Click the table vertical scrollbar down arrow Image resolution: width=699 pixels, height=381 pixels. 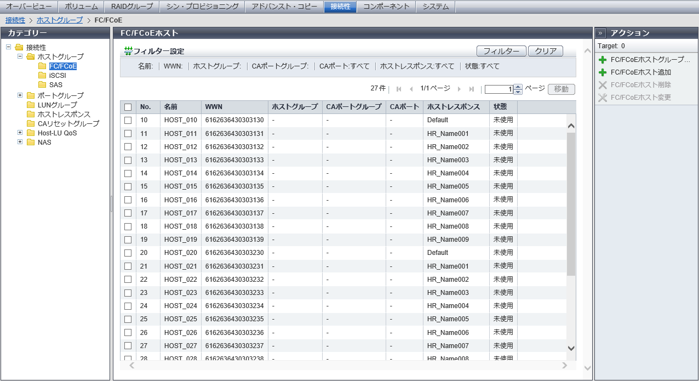coord(571,348)
